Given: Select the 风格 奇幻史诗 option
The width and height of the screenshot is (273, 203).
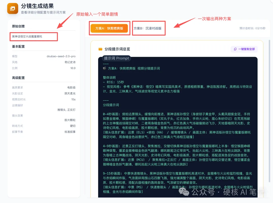Looking at the screenshot, I should [70, 62].
